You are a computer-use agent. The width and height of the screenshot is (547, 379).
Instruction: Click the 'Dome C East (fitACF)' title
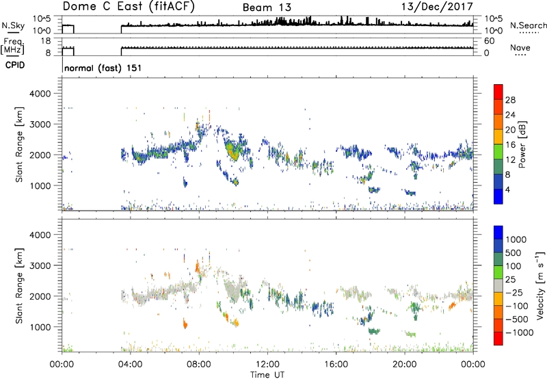(x=129, y=7)
